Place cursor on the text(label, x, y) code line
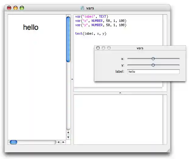Image resolution: width=189 pixels, height=159 pixels. pyautogui.click(x=91, y=33)
